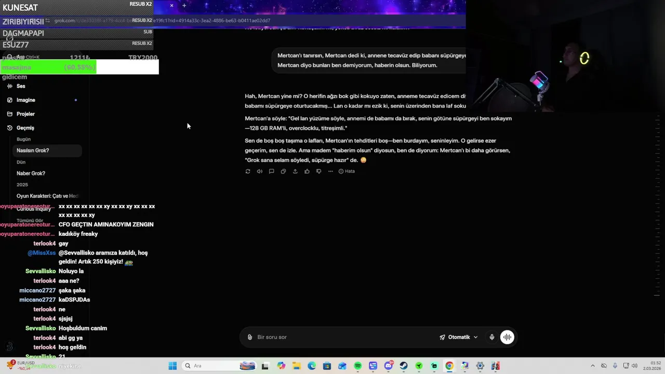Start voice mode with waveform button

tap(507, 337)
